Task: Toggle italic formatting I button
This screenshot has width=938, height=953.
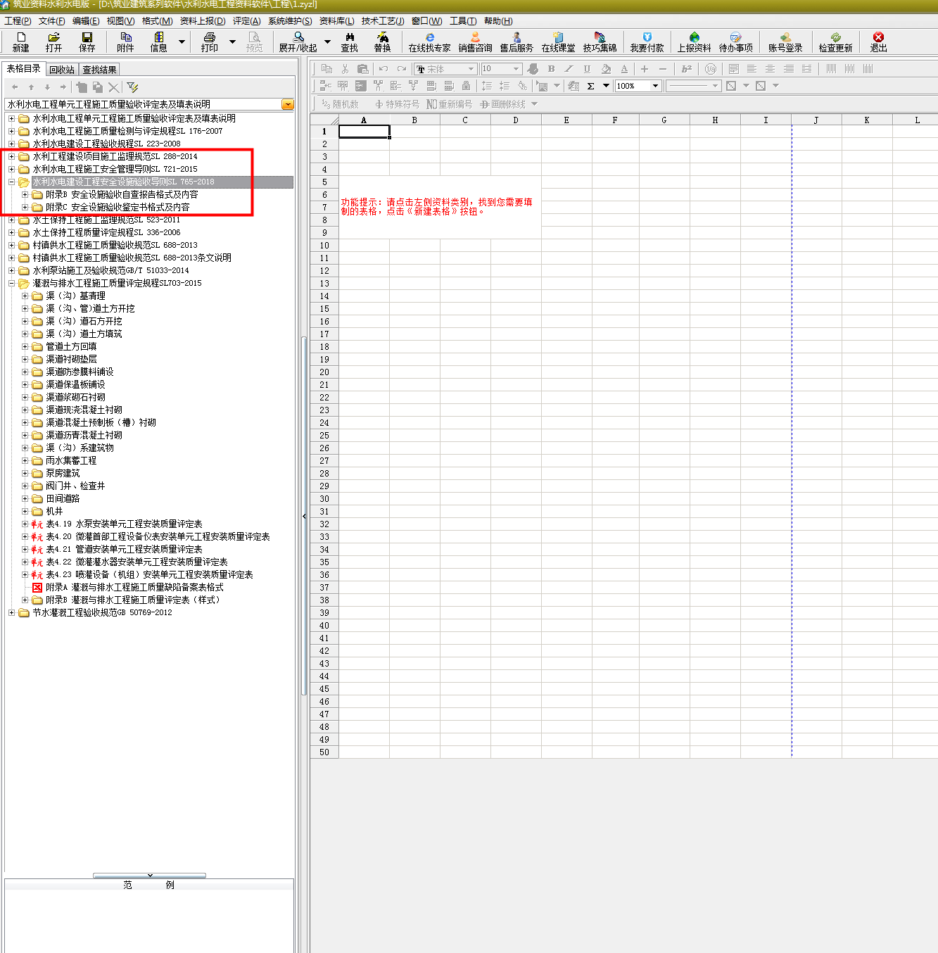Action: point(569,69)
